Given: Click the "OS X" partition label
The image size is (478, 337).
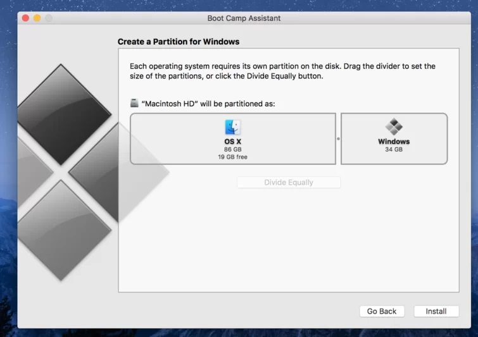Looking at the screenshot, I should [232, 142].
